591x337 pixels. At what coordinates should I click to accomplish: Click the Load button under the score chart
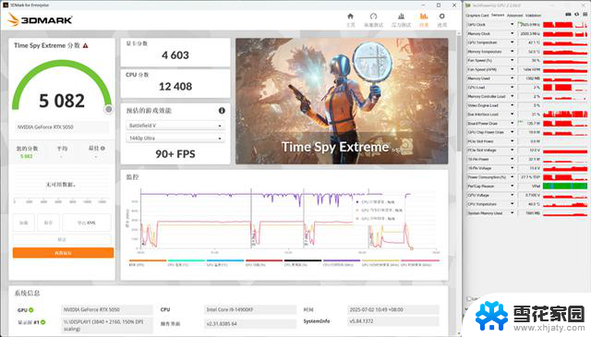(24, 223)
